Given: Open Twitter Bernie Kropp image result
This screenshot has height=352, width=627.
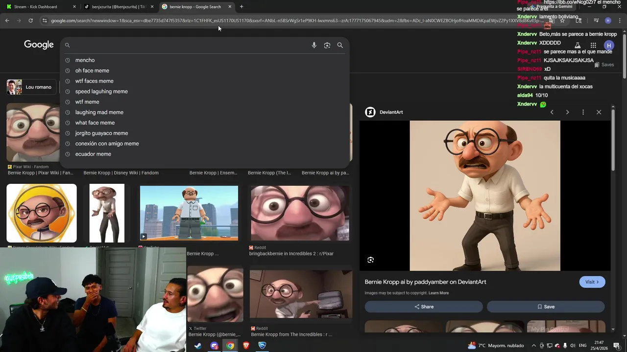Looking at the screenshot, I should pyautogui.click(x=215, y=294).
